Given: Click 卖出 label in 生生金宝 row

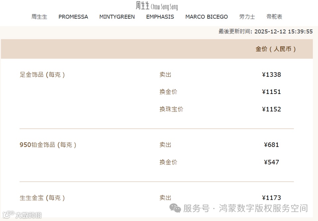Looking at the screenshot, I should coord(165,198).
